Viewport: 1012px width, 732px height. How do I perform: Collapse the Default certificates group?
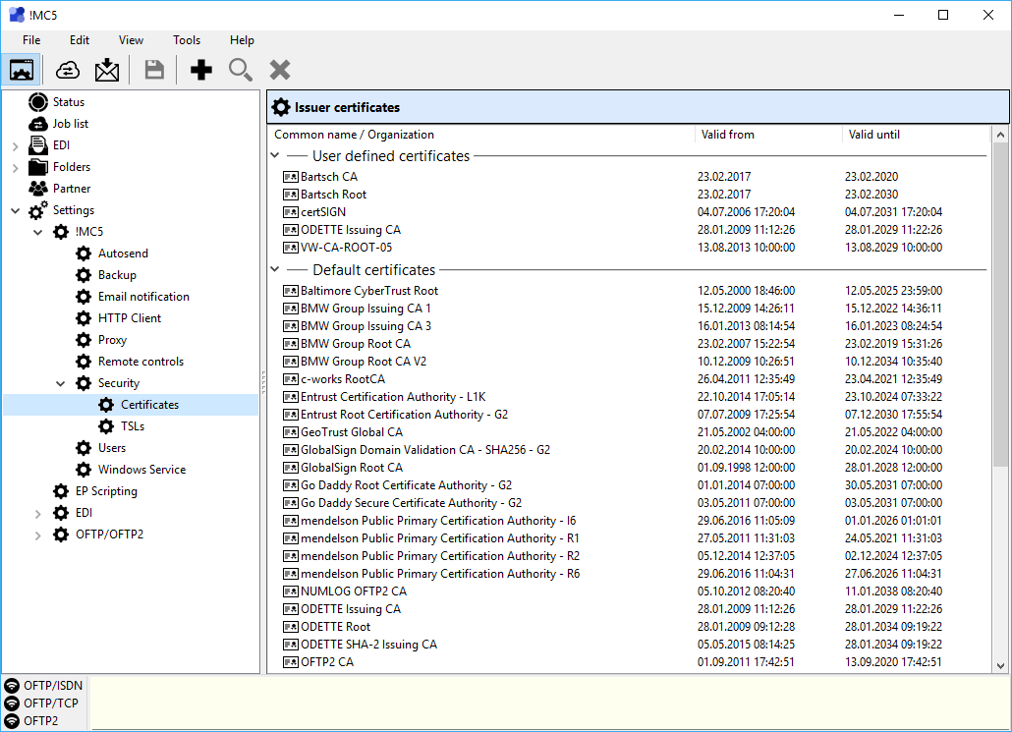(275, 269)
